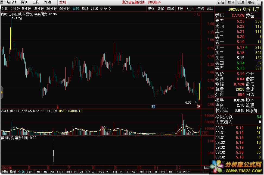Click the chart title 奥拓电子(日线,前复权)
The image size is (264, 175).
(17, 14)
